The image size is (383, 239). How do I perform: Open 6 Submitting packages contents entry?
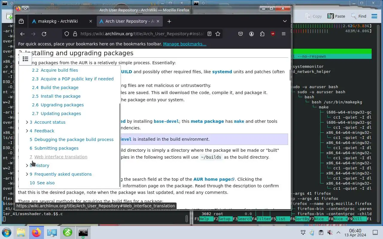(54, 148)
